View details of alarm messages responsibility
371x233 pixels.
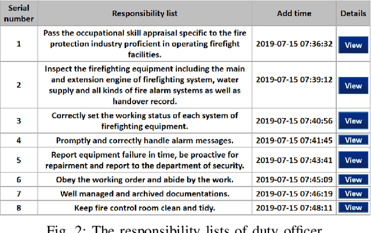coord(353,140)
